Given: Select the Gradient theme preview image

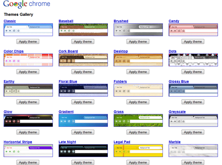Looking at the screenshot, I should pyautogui.click(x=83, y=121).
